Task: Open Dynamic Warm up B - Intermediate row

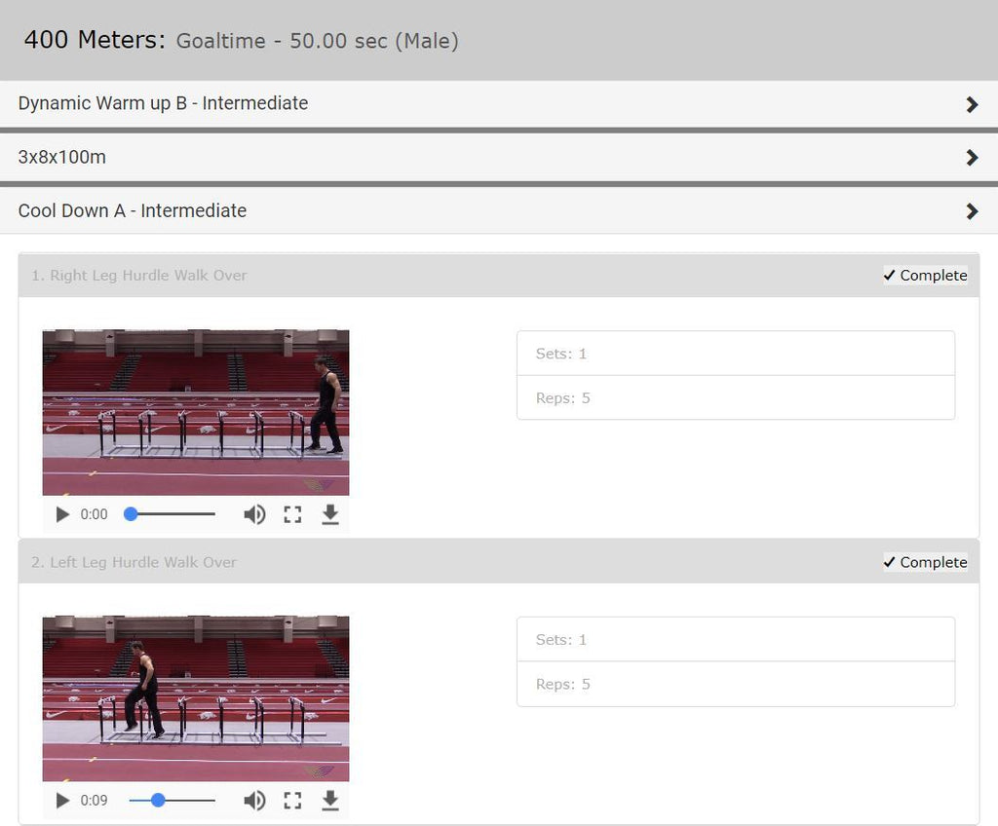Action: pyautogui.click(x=499, y=103)
